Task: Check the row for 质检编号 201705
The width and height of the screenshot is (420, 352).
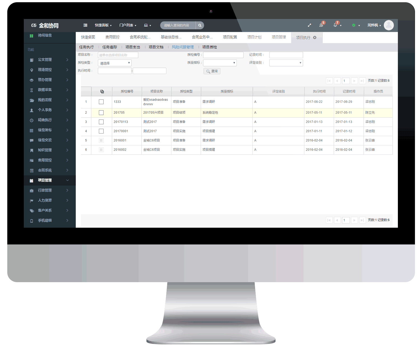Action: pyautogui.click(x=101, y=113)
